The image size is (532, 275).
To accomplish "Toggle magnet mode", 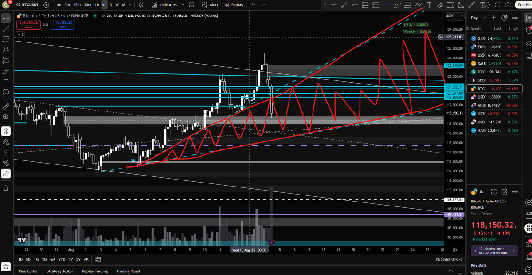I will point(6,131).
